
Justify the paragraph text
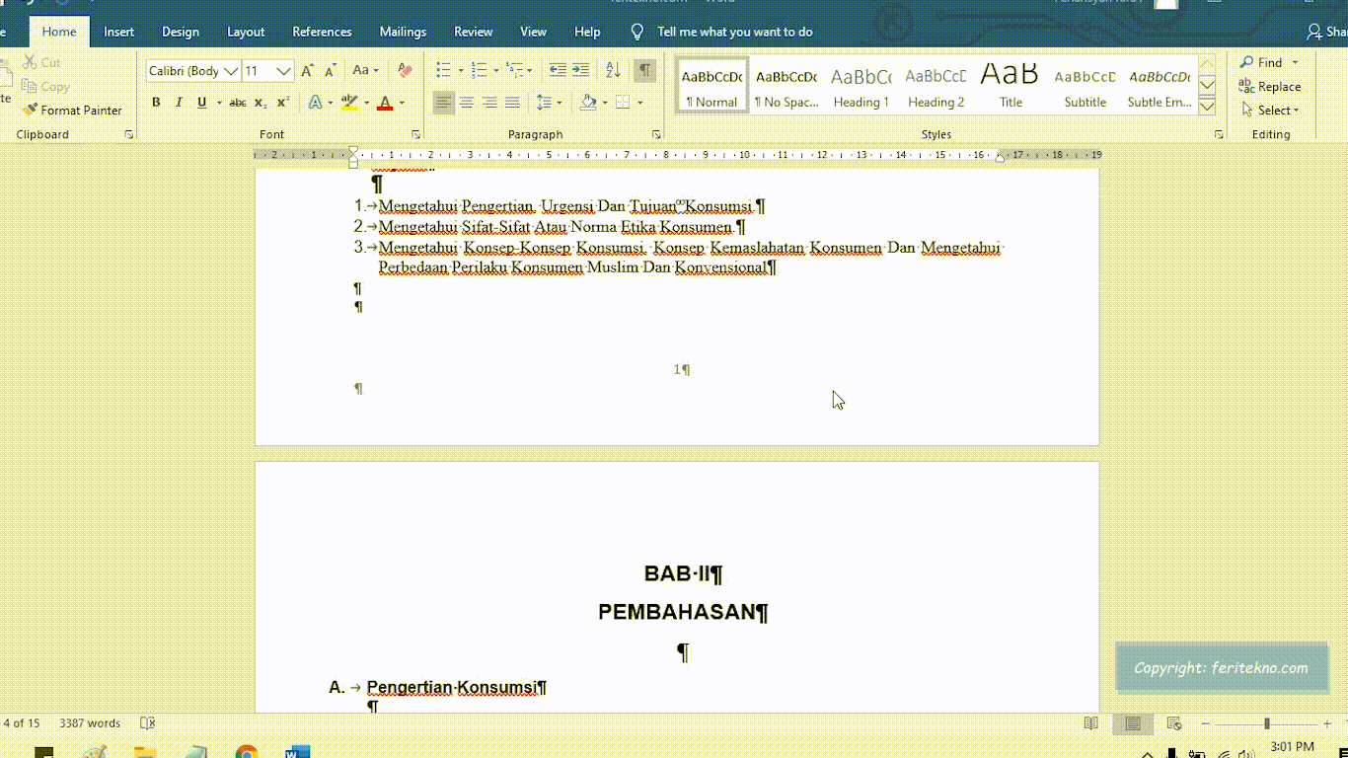pyautogui.click(x=512, y=103)
